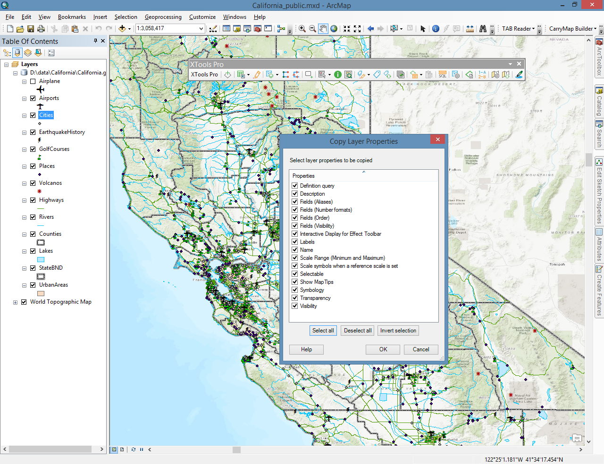This screenshot has width=604, height=464.
Task: Open the XTools Pro menu label
Action: coord(204,75)
